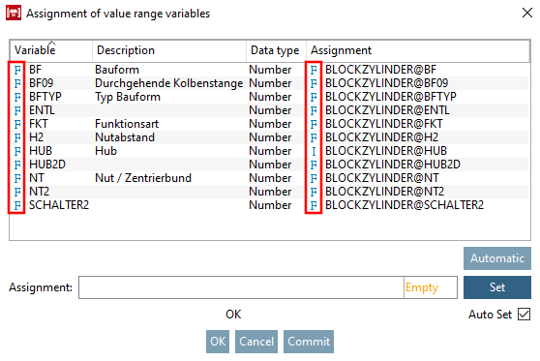Toggle the Auto Set checkbox
Viewport: 540px width, 361px height.
point(524,315)
